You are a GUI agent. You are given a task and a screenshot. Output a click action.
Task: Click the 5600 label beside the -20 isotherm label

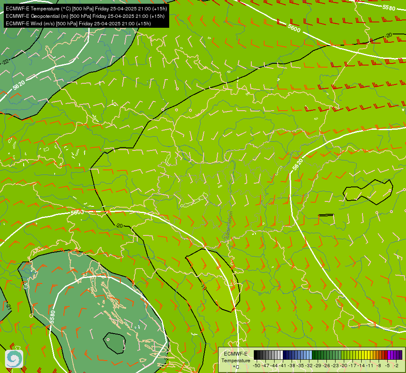(77, 213)
